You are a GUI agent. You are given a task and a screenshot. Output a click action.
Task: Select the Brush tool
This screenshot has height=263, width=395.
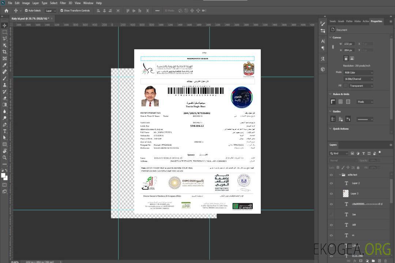pos(4,78)
